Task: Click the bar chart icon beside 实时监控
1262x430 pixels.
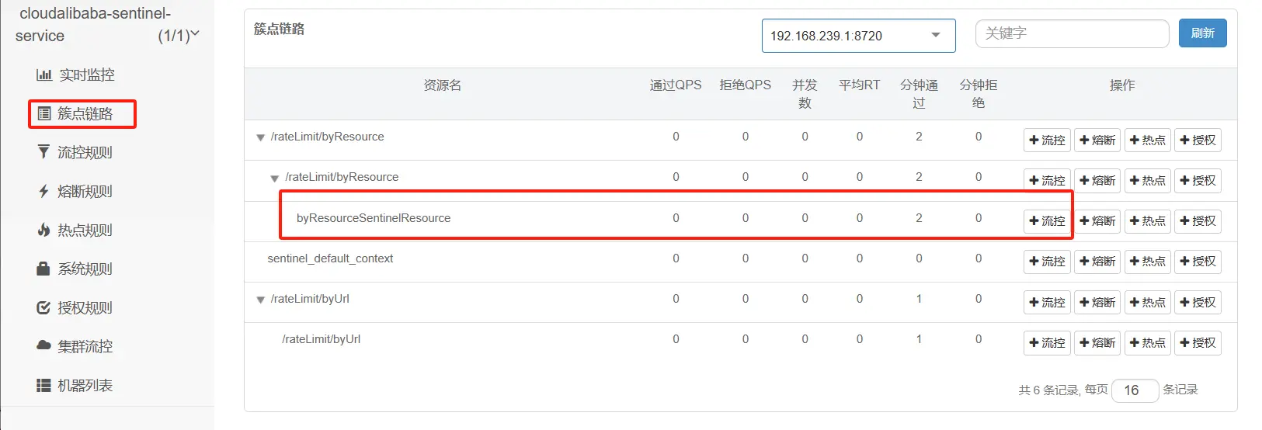Action: click(43, 75)
